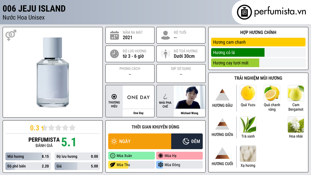311x175 pixels.
Task: Open the Xạ hương note image
Action: (x=248, y=154)
